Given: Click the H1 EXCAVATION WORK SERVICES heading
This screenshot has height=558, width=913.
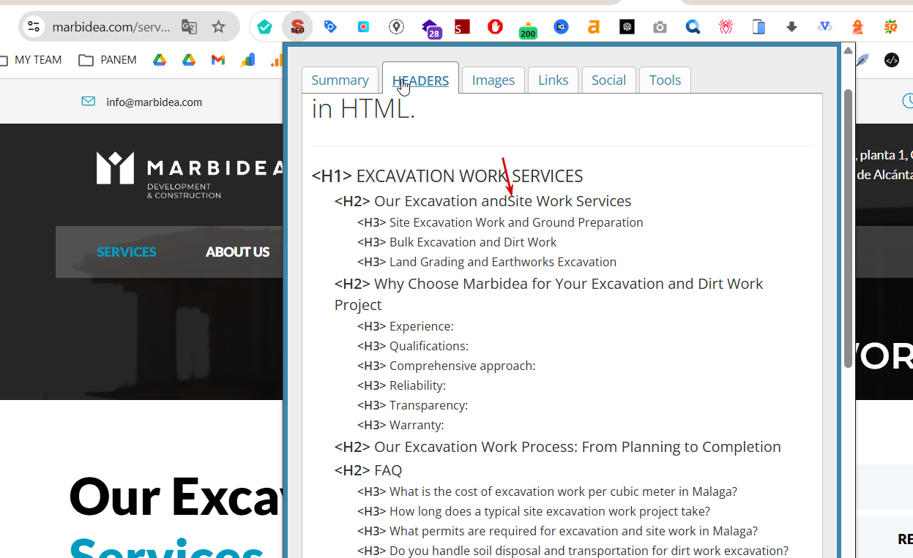Looking at the screenshot, I should (x=447, y=176).
